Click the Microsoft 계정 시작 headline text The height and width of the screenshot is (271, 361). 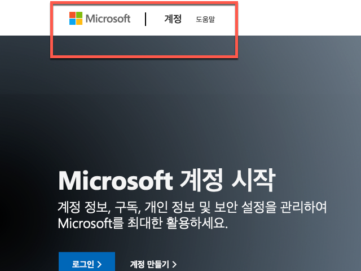tap(167, 181)
